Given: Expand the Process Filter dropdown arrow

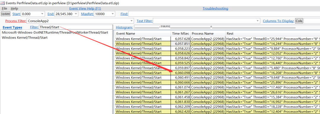Looking at the screenshot, I should point(132,21).
